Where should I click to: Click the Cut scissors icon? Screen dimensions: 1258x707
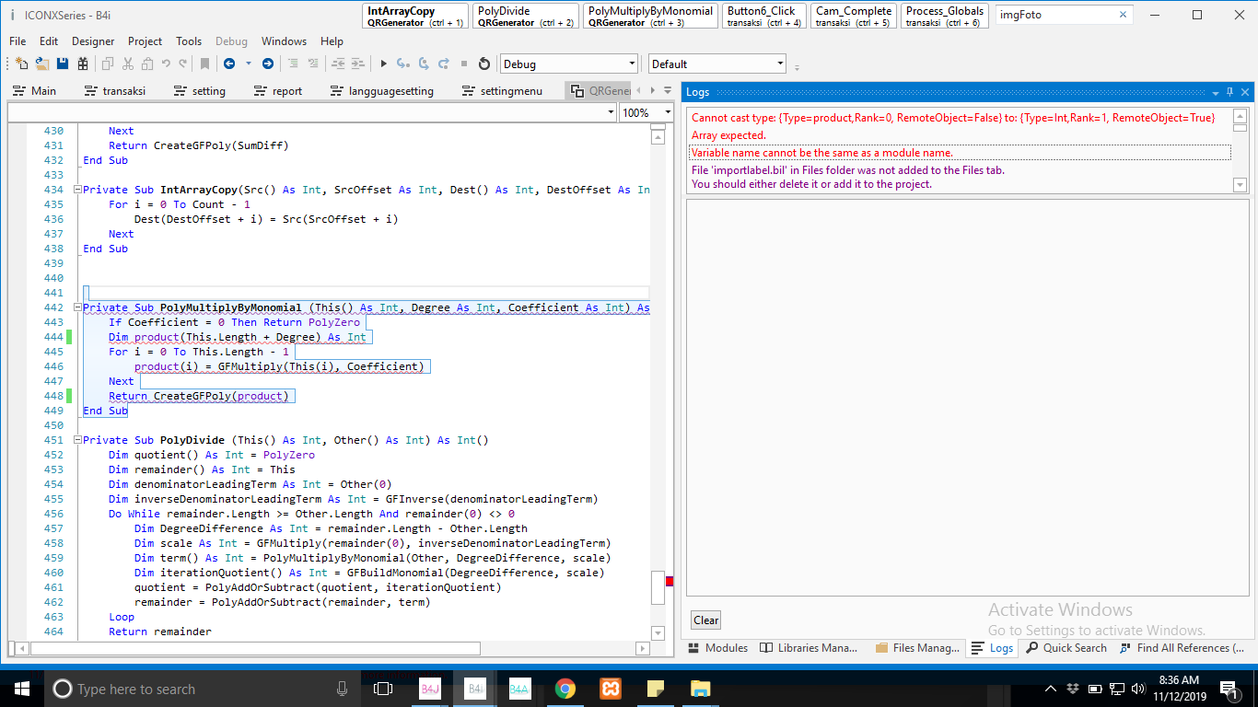(128, 64)
